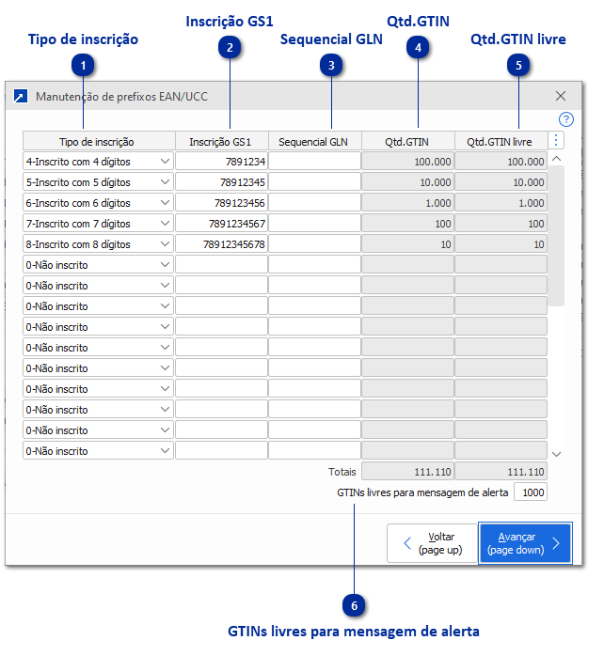The image size is (604, 656).
Task: Click the window shortcut arrow icon in title bar
Action: point(21,96)
